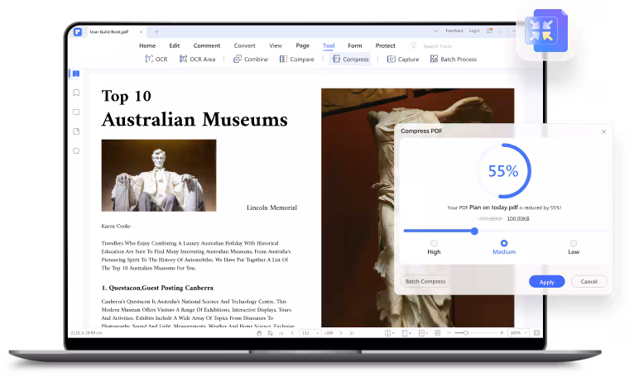Viewport: 634px width, 377px height.
Task: Apply the PDF compression
Action: point(546,282)
